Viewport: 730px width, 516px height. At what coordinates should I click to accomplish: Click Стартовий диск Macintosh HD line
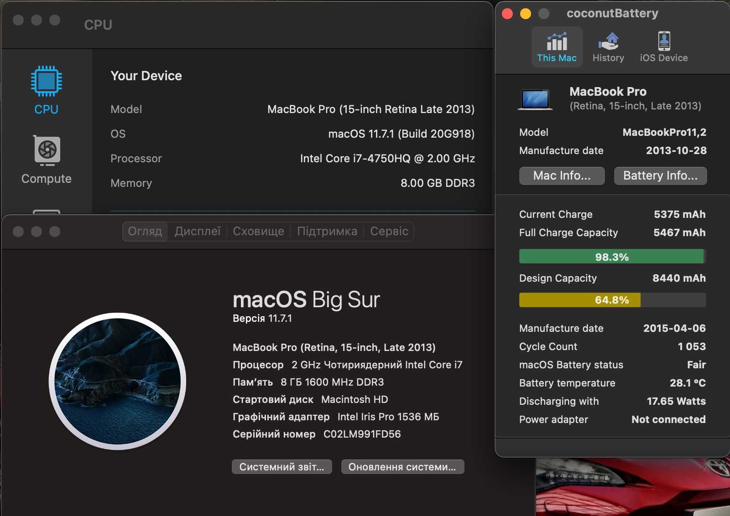tap(310, 399)
